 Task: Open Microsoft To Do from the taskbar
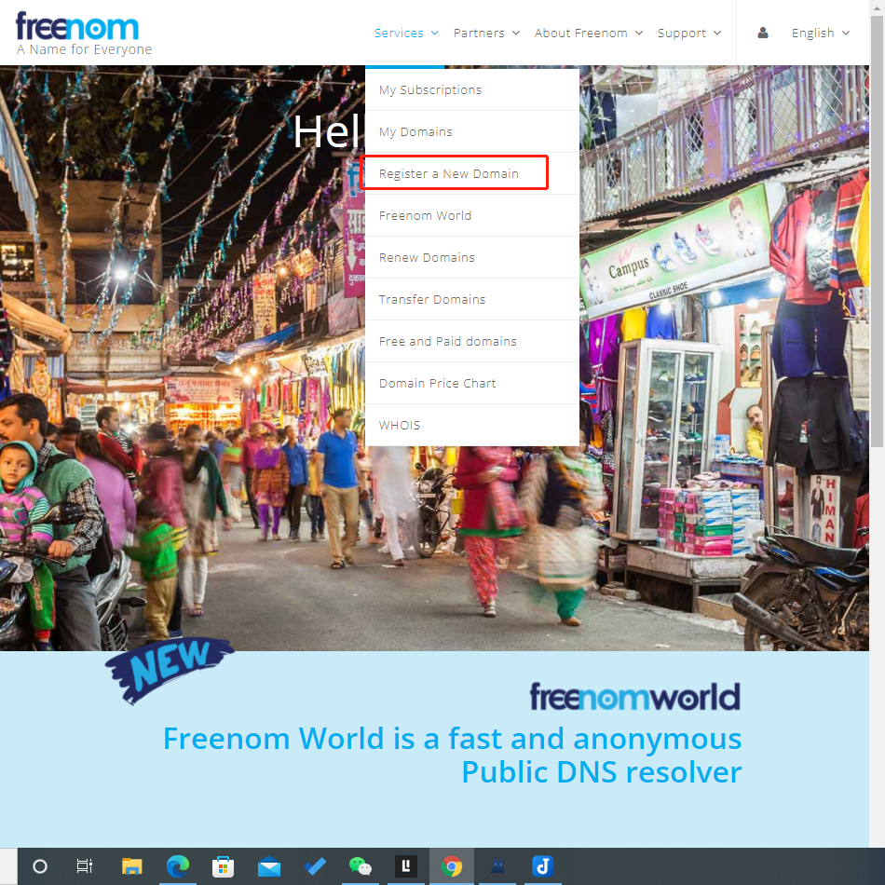(314, 865)
